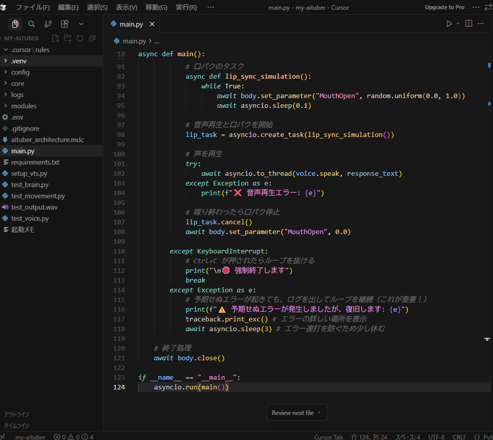Viewport: 493px width, 440px height.
Task: Refresh the explorer file tree
Action: click(80, 38)
